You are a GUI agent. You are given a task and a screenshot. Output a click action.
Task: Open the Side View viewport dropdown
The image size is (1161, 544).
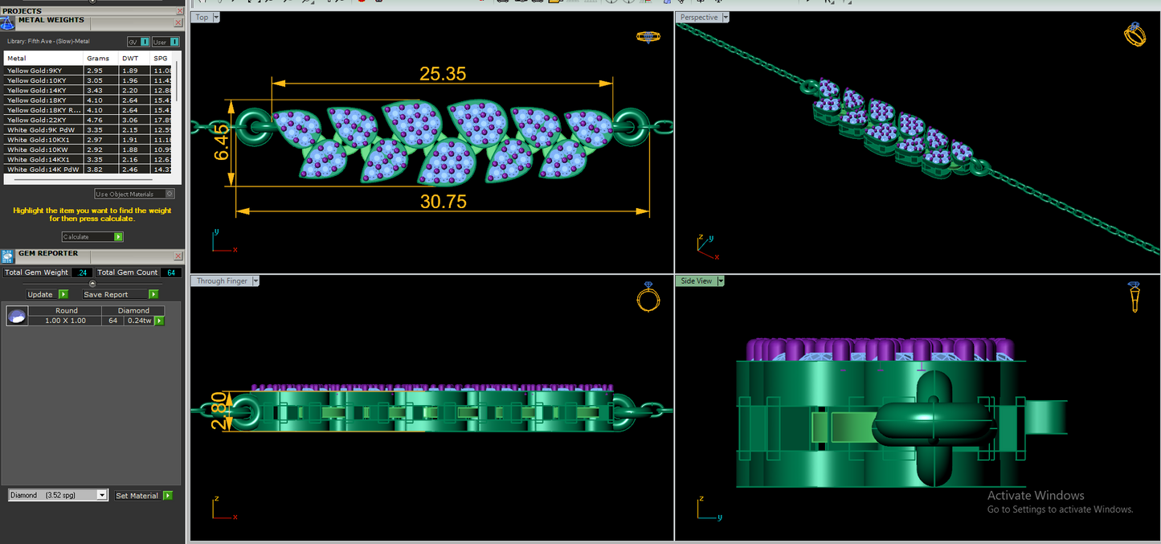pos(721,281)
